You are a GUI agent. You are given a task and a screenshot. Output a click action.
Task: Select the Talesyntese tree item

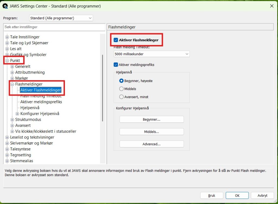pos(20,149)
